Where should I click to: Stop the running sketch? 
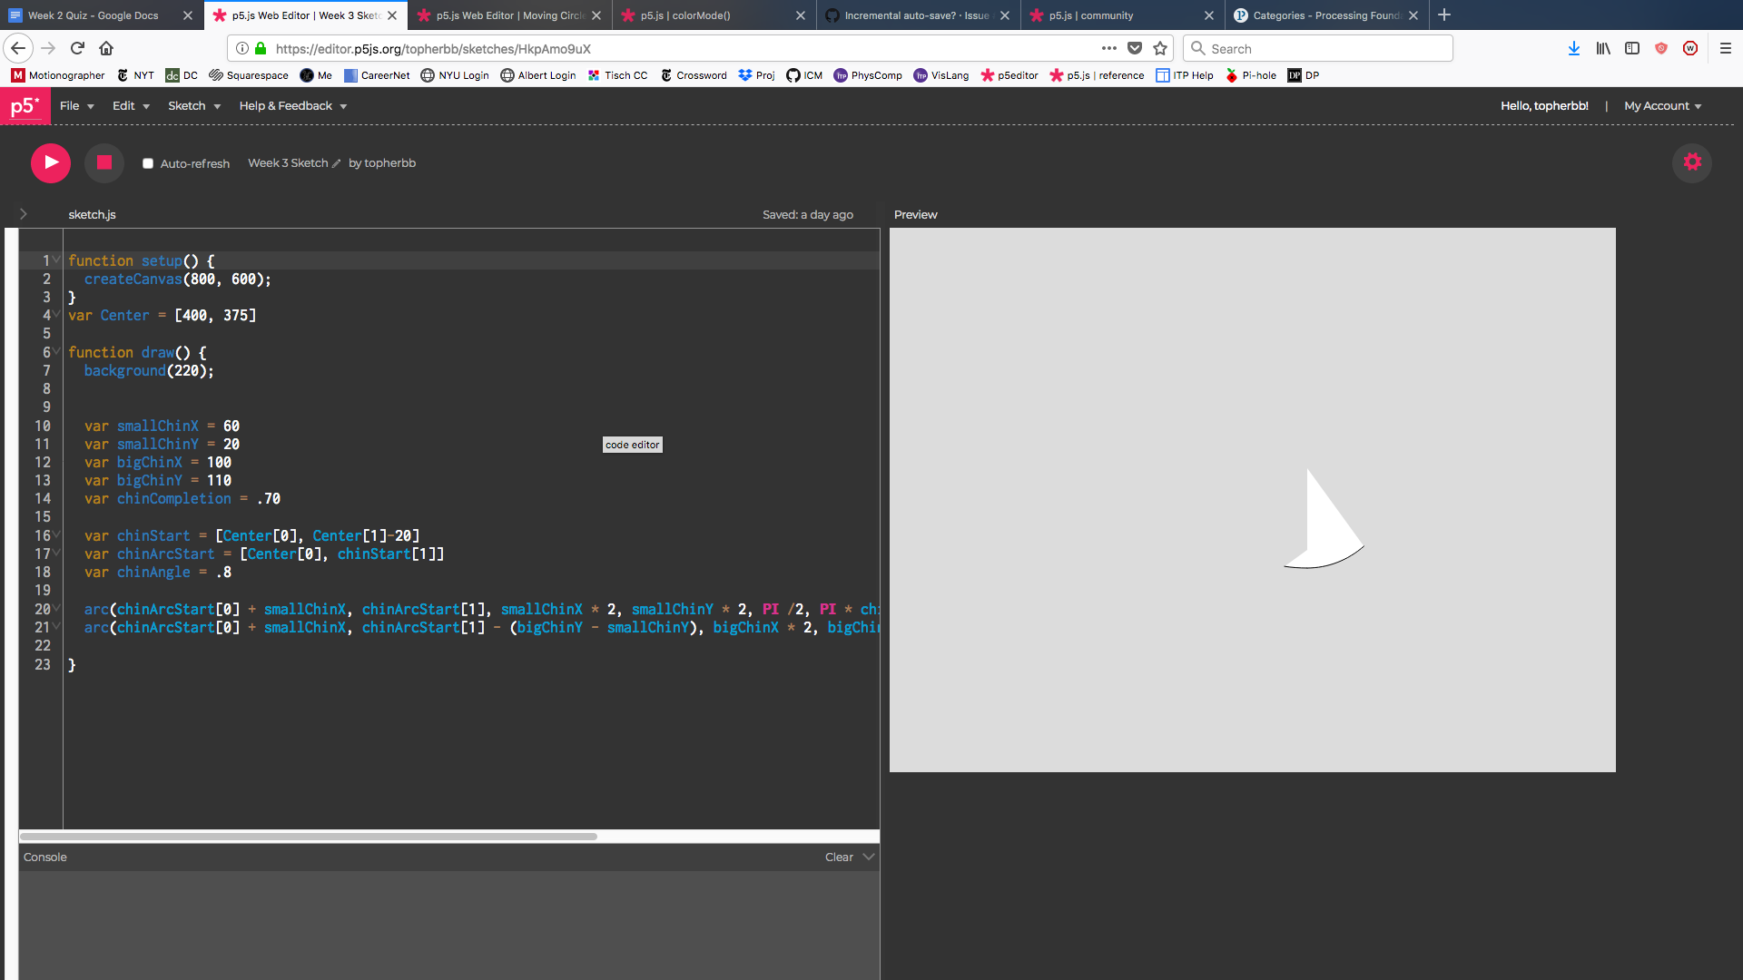(104, 162)
